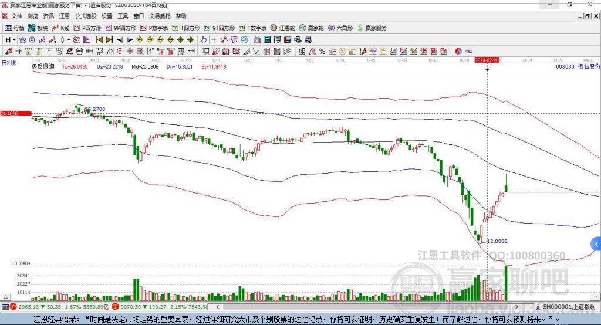Open the calculator icon
The image size is (601, 325).
pos(267,40)
